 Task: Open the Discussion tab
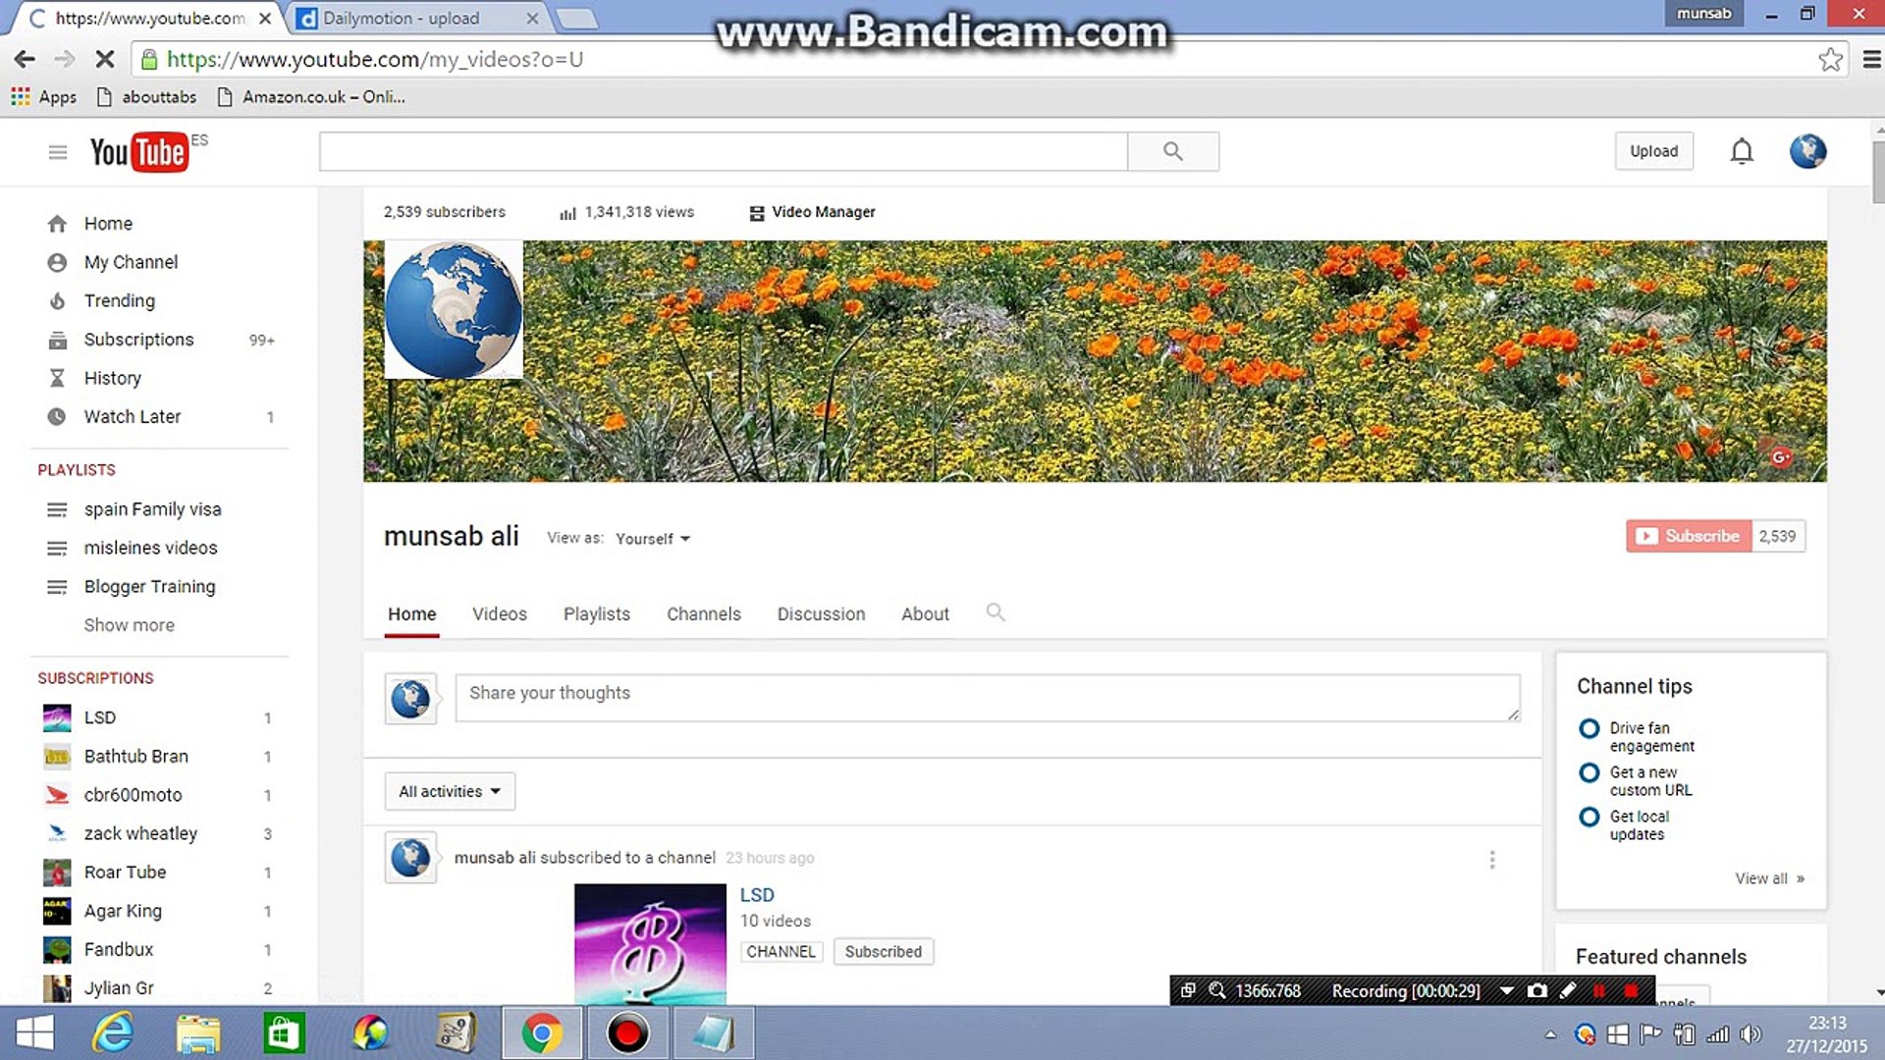[x=821, y=614]
